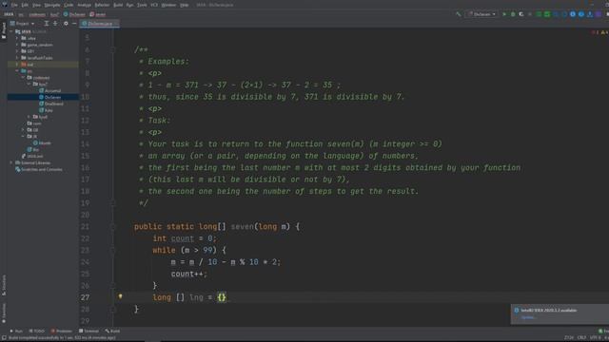Open the run configuration DivSeven dropdown
Viewport: 609px width, 342px height.
point(481,14)
